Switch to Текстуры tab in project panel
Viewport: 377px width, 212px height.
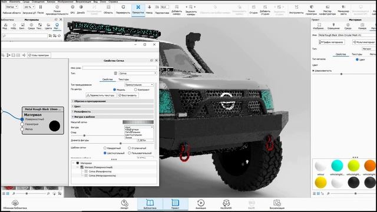[x=357, y=54]
